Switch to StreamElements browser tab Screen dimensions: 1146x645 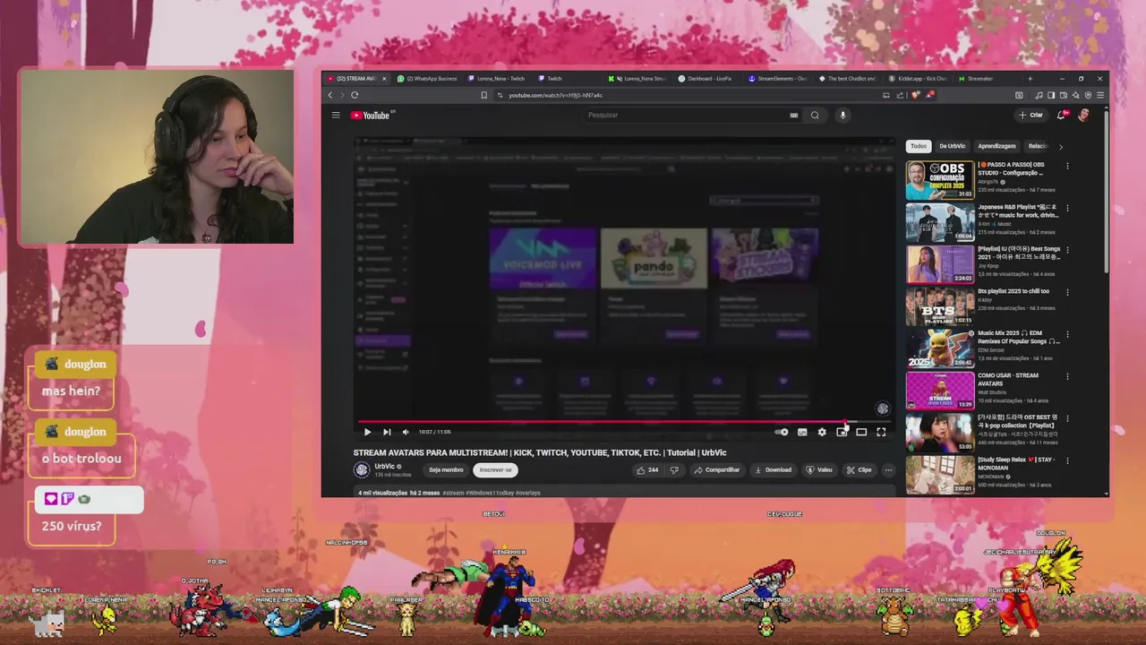[778, 79]
